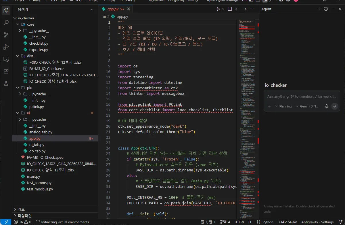Open the Extensions view icon
345x225 pixels.
point(6,71)
